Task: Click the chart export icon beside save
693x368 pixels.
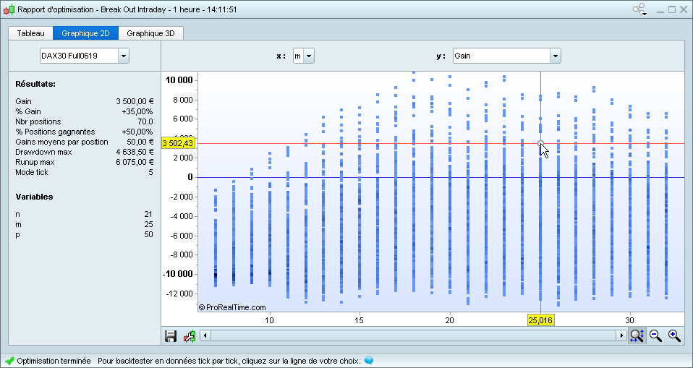Action: [x=190, y=335]
